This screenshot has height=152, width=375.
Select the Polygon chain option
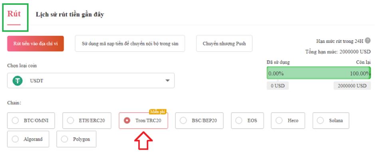[x=76, y=139]
